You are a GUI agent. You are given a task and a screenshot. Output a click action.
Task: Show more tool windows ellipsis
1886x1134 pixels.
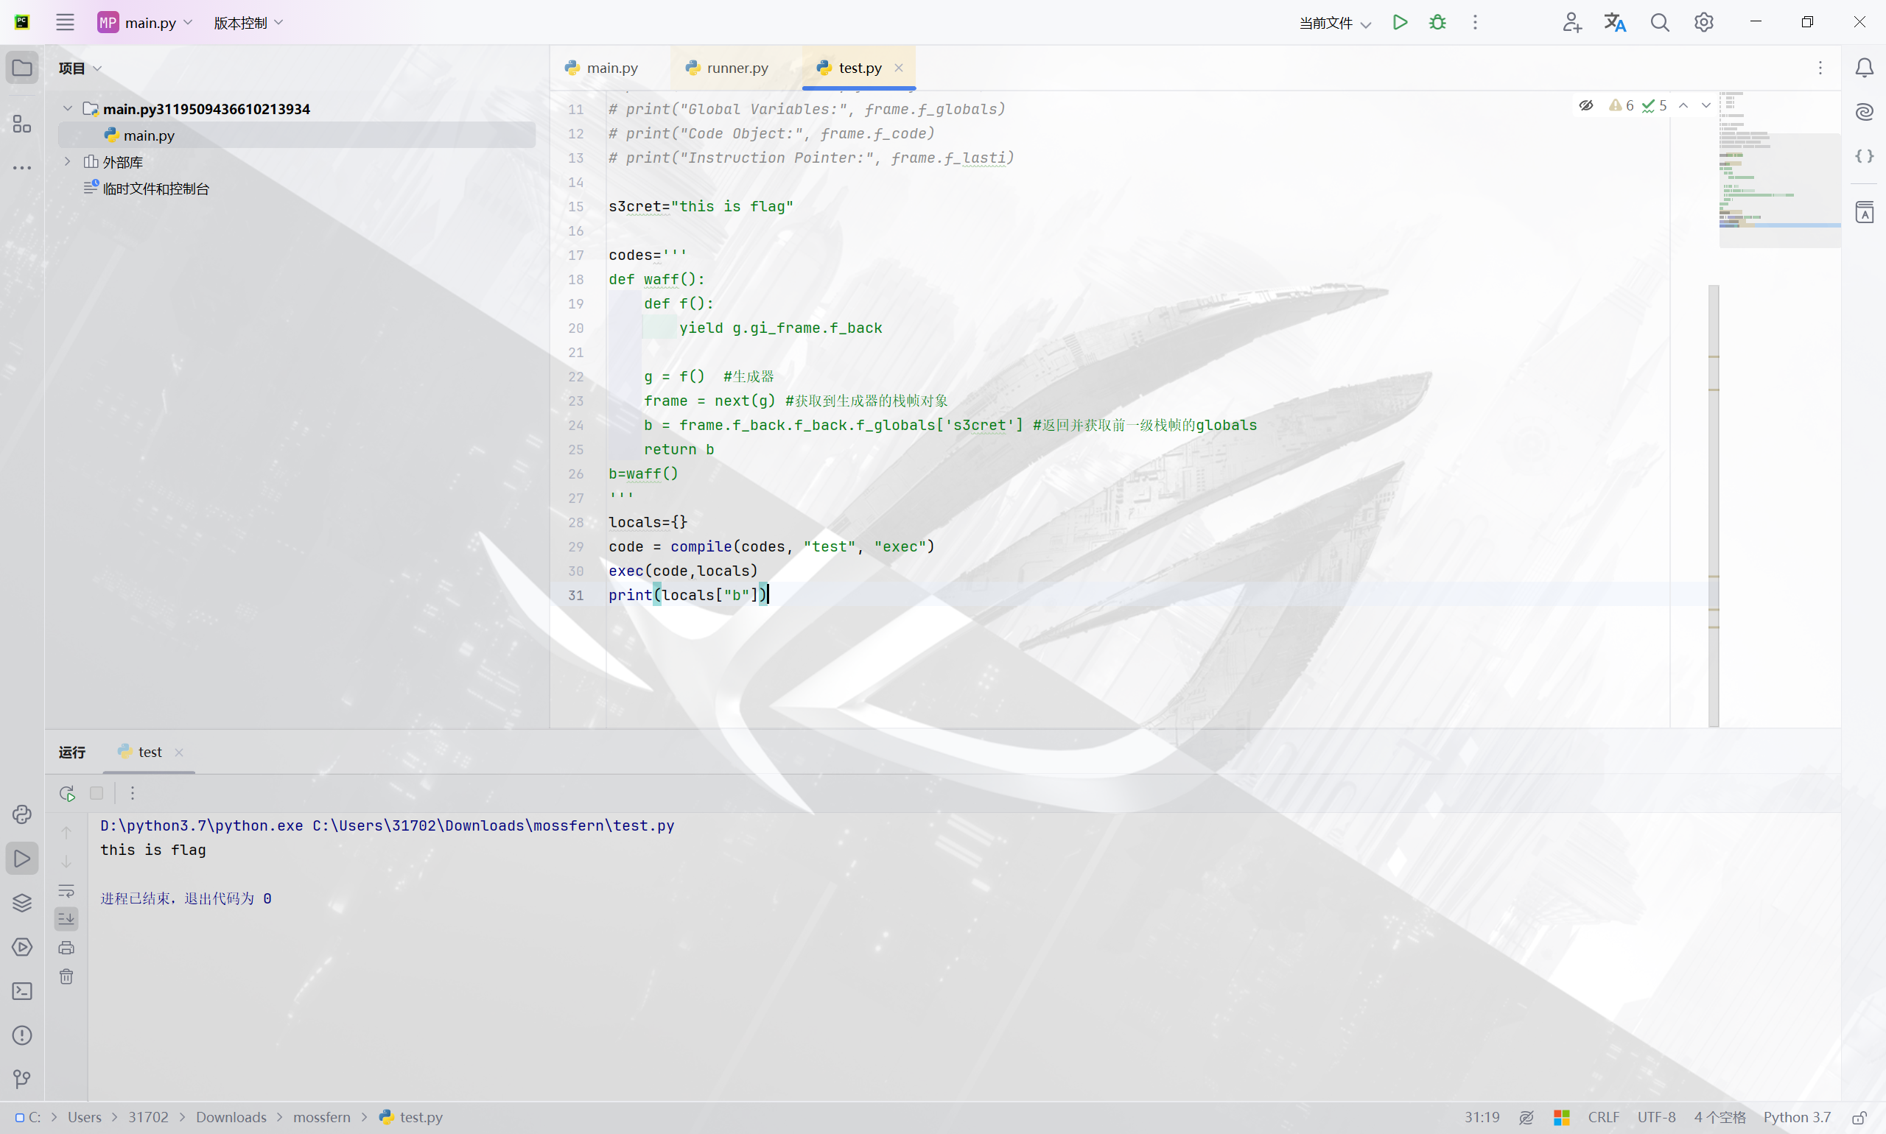[x=22, y=167]
